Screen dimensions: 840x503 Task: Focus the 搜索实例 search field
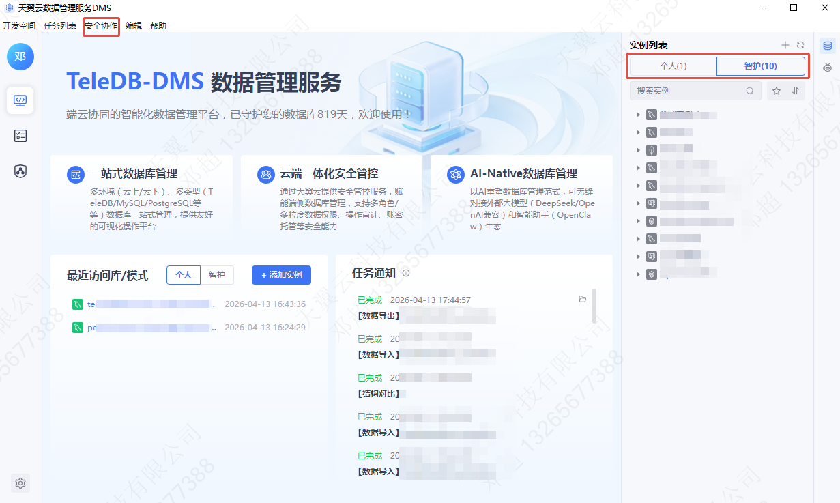pyautogui.click(x=695, y=91)
